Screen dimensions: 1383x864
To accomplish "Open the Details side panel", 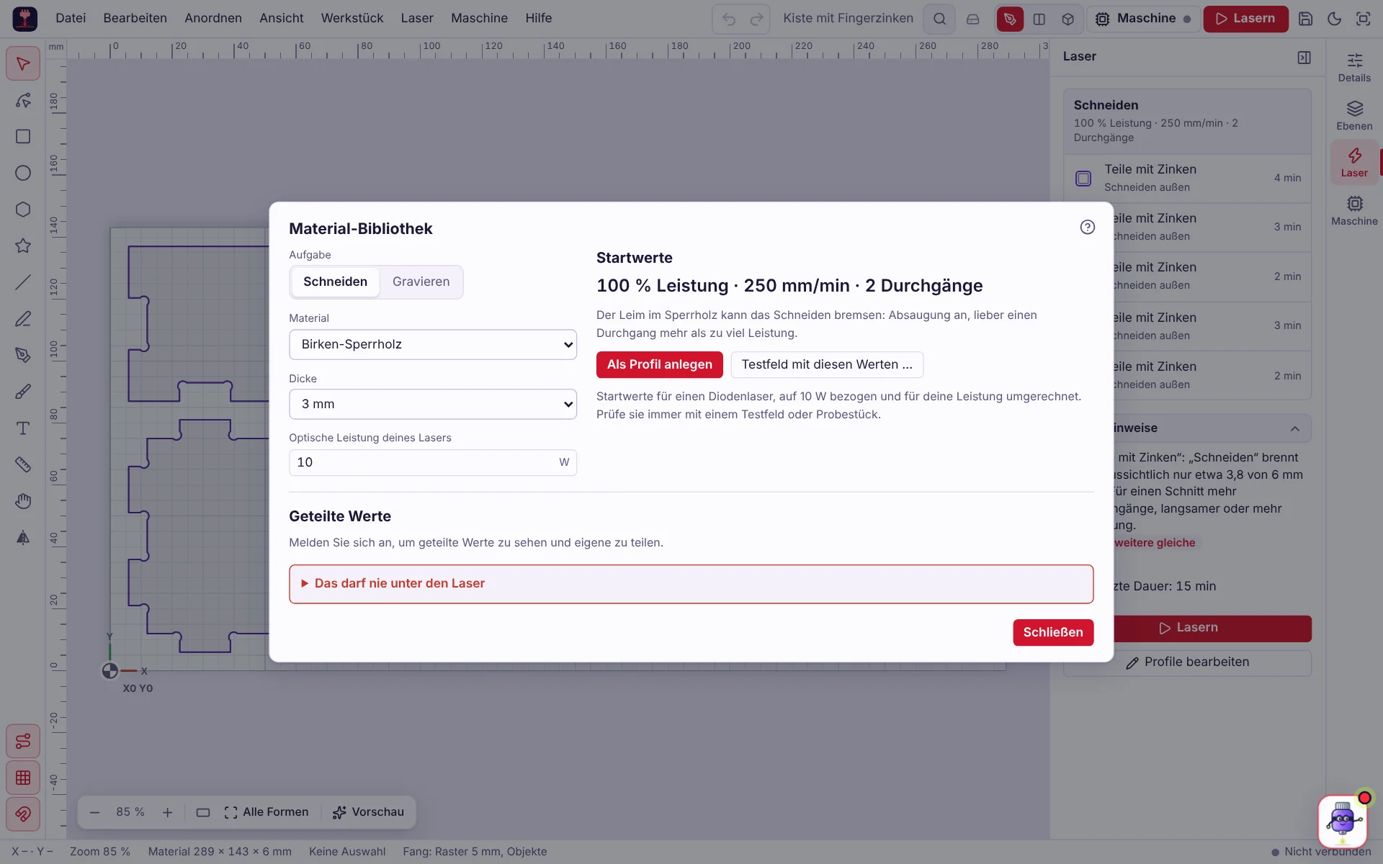I will coord(1354,68).
